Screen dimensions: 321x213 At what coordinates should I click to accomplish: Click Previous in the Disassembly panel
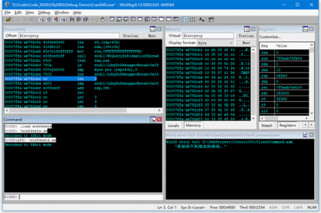(x=130, y=36)
